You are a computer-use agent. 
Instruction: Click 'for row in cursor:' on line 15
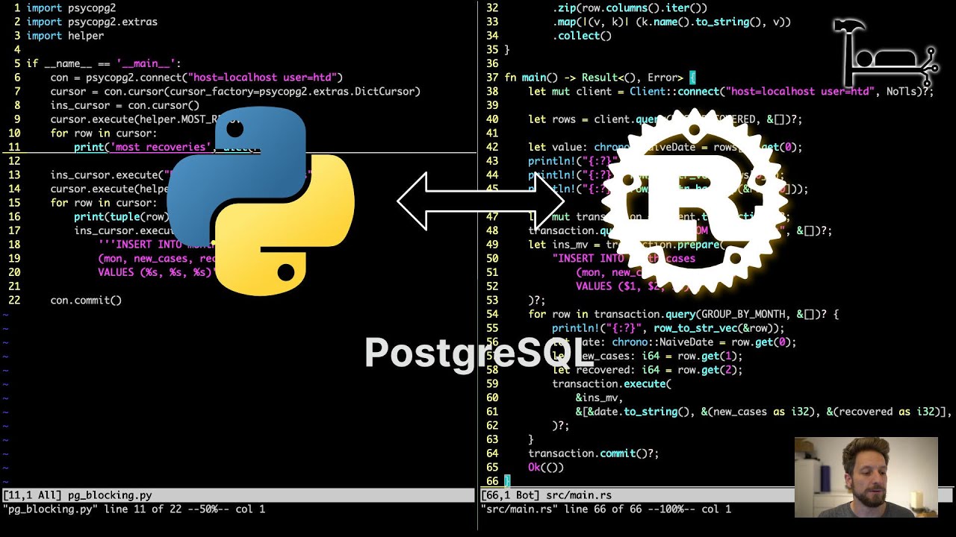point(104,203)
